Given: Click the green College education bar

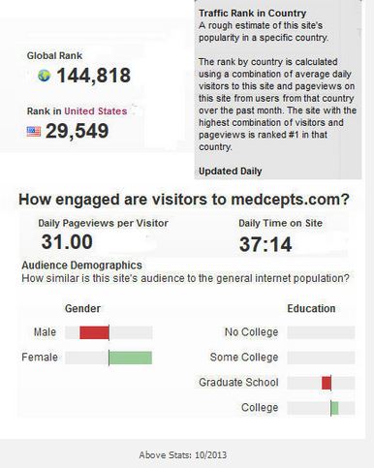Looking at the screenshot, I should pos(334,408).
